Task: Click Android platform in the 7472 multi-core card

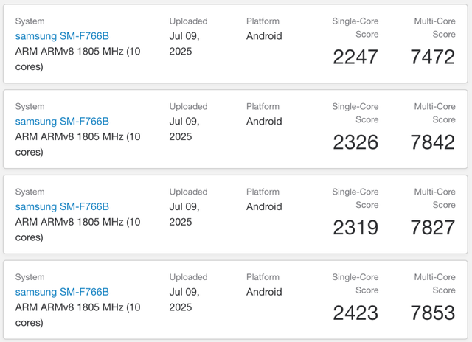Action: tap(264, 36)
